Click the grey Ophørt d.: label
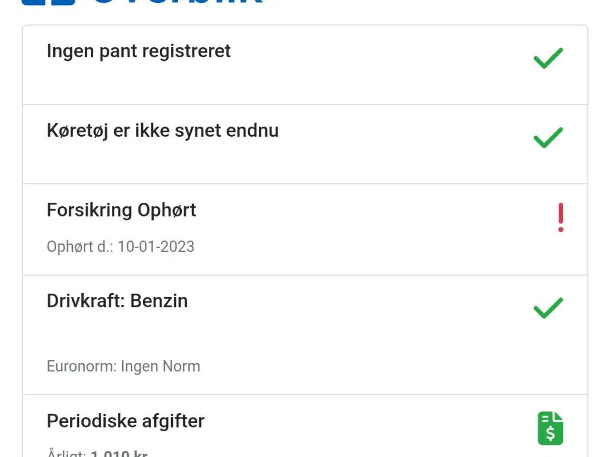The height and width of the screenshot is (457, 609). pyautogui.click(x=79, y=247)
